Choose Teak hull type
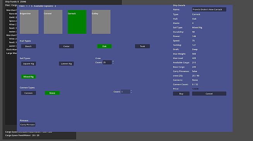The height and width of the screenshot is (141, 253). 142,46
